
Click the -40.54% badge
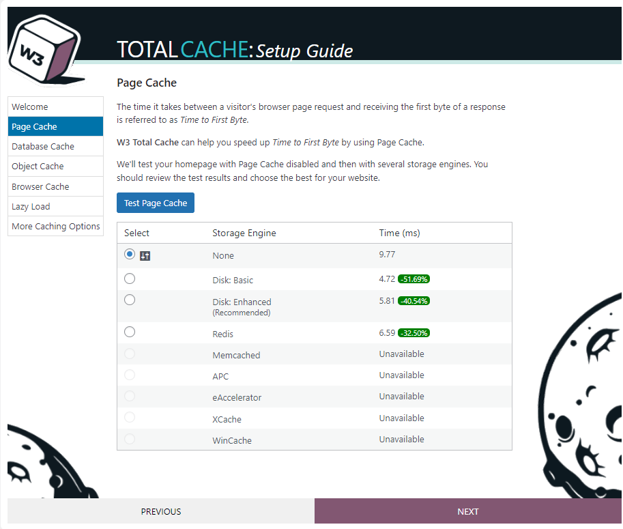tap(414, 301)
